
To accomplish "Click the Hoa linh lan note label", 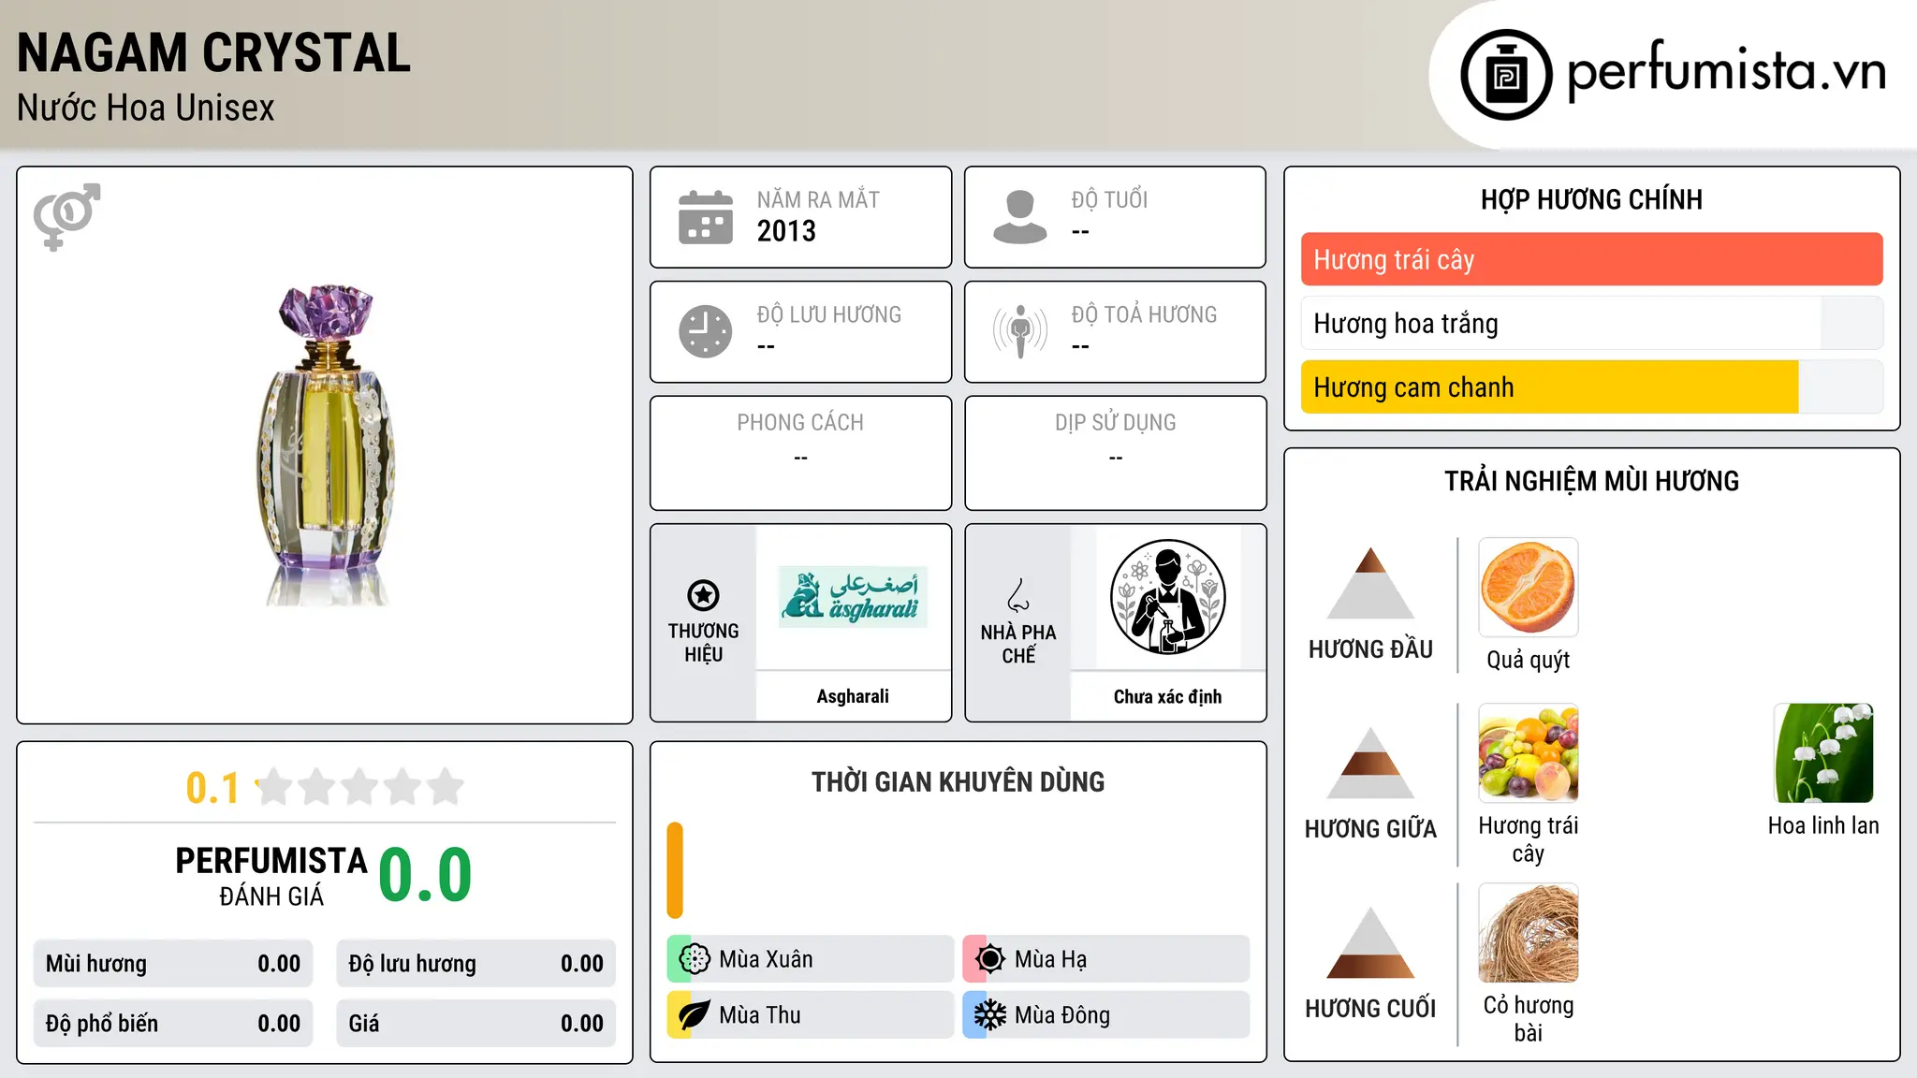I will [x=1823, y=825].
